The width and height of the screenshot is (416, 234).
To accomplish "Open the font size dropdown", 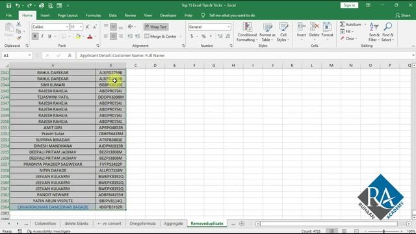I will (81, 27).
